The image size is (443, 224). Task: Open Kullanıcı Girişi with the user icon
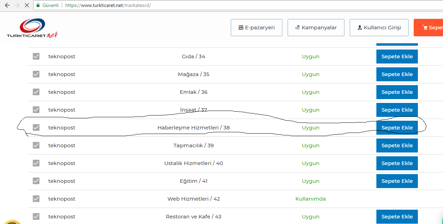379,28
